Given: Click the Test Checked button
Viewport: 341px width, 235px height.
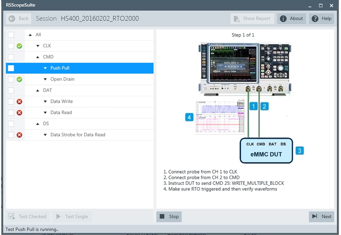Looking at the screenshot, I should click(x=28, y=216).
